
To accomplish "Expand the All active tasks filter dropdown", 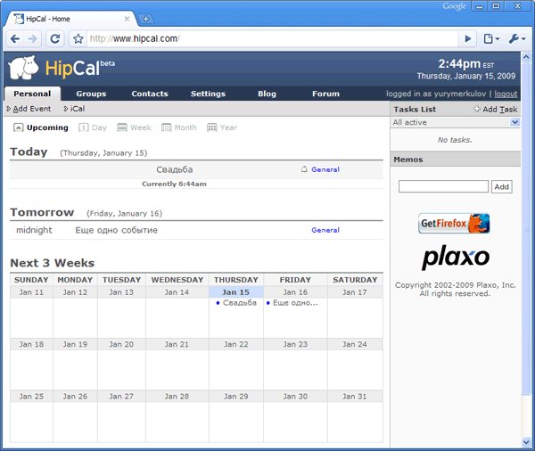I will point(514,122).
